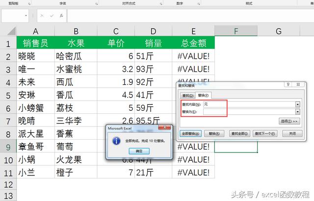
Task: Select row 5 header
Action: point(8,96)
